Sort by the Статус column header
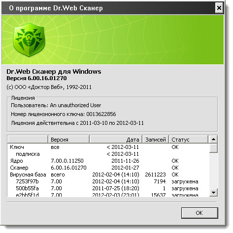The image size is (233, 233). (x=189, y=140)
